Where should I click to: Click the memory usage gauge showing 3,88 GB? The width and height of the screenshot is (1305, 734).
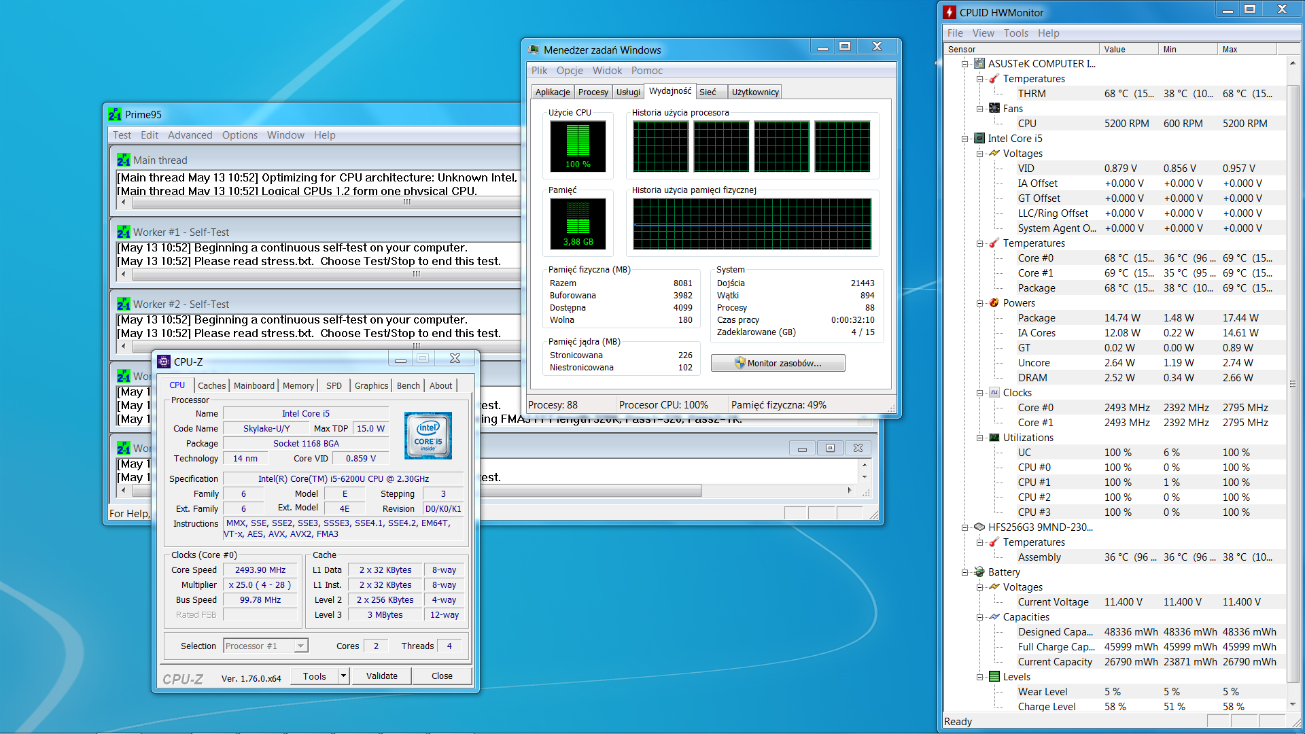578,224
